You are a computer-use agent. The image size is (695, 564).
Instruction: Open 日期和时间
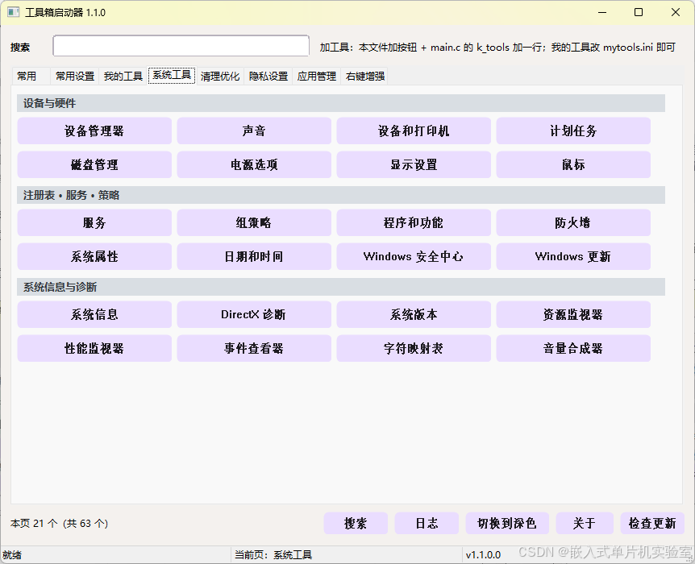pyautogui.click(x=254, y=256)
